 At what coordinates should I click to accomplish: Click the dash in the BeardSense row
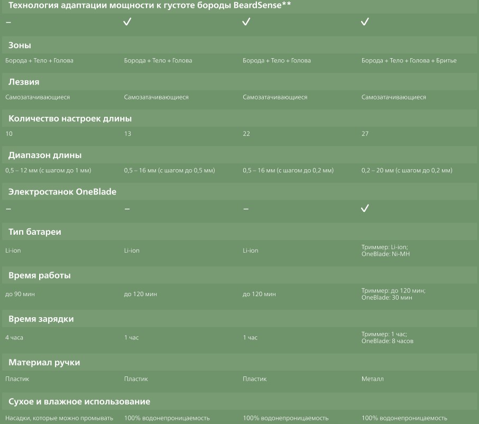click(x=8, y=22)
